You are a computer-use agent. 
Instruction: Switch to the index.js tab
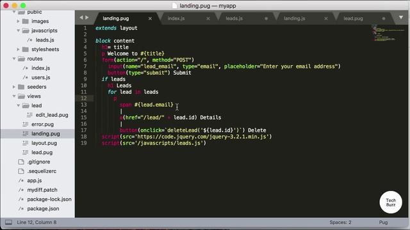pyautogui.click(x=176, y=19)
